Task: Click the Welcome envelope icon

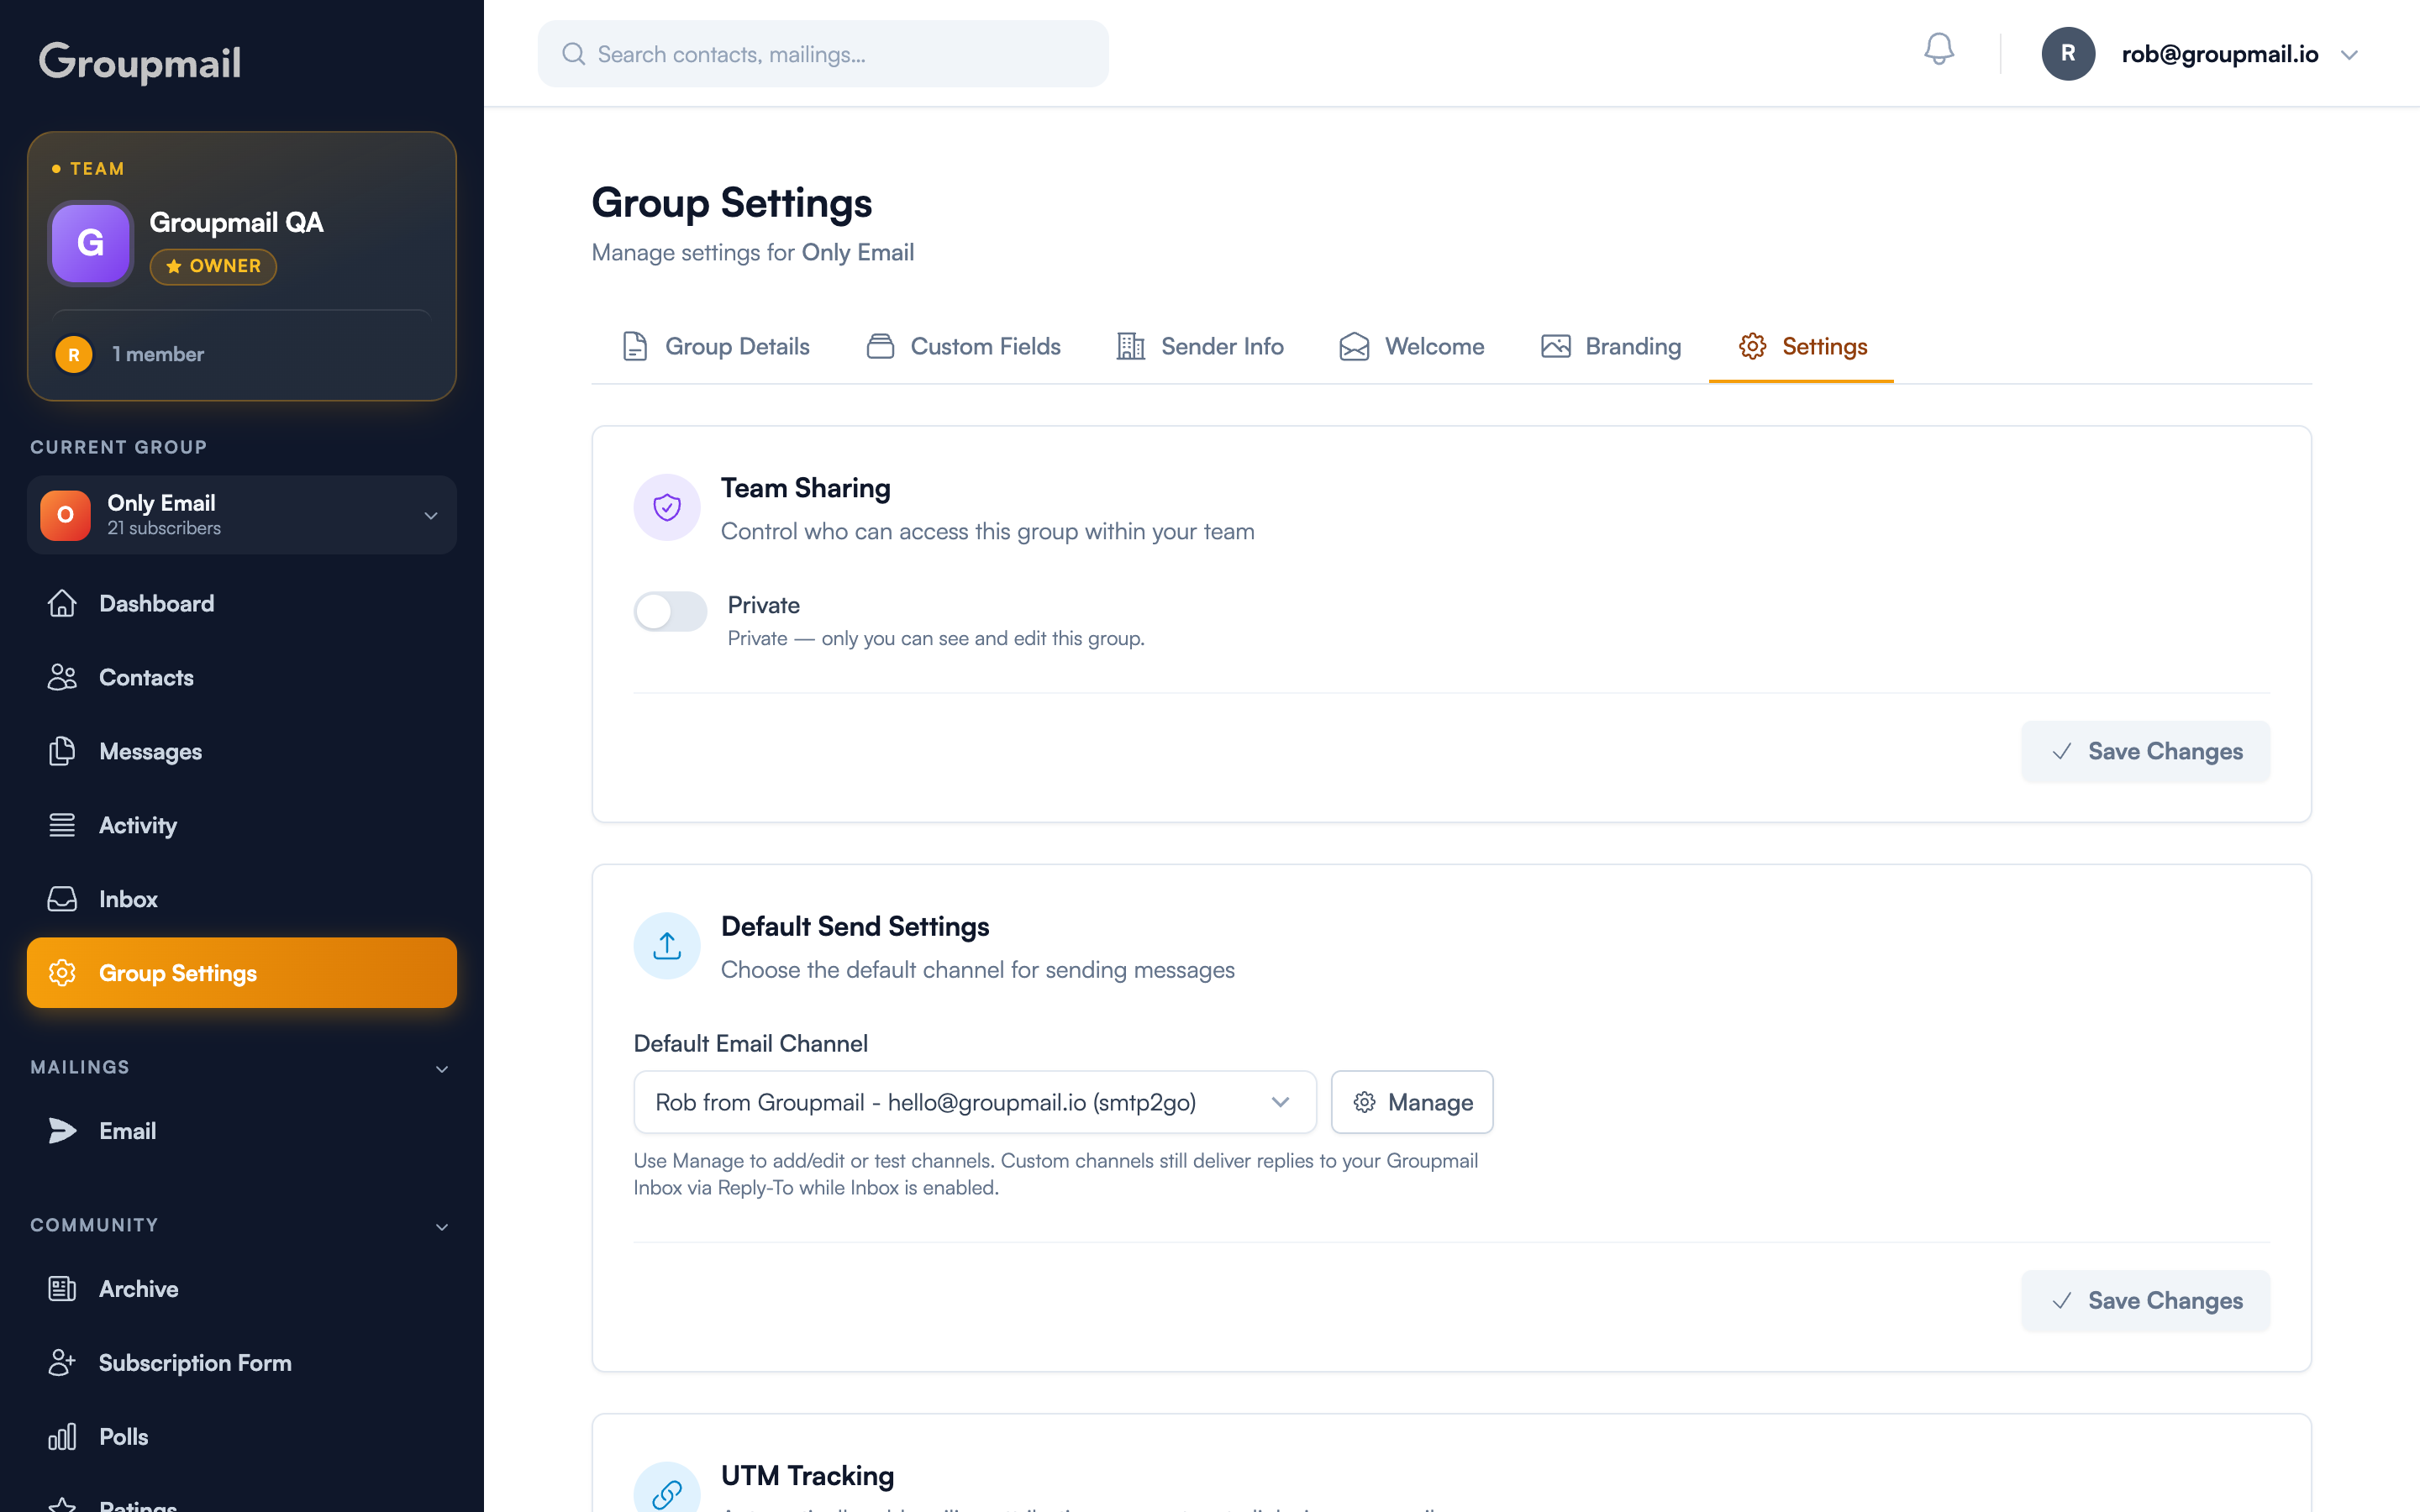Action: coord(1354,346)
